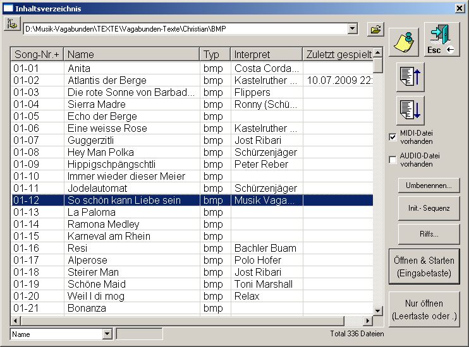Click the vertical scrollbar thumb

click(378, 66)
